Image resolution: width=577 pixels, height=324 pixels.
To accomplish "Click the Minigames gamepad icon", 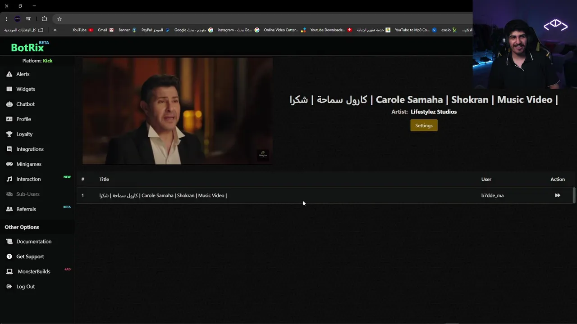I will pos(9,164).
